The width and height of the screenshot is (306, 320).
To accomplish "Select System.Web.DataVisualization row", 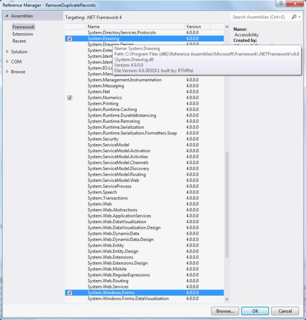I will (145, 222).
